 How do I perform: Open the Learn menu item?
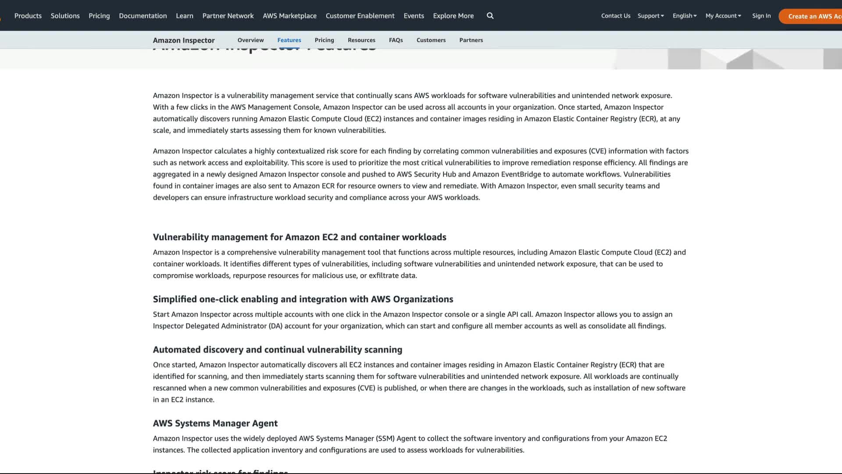(184, 16)
